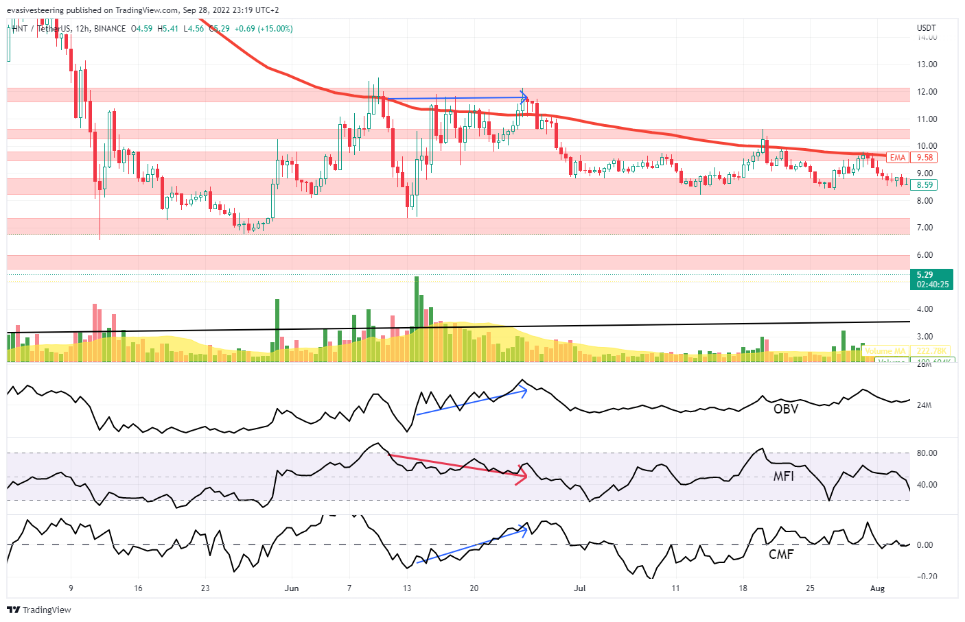
Task: Click the 11.00 price axis label
Action: (927, 119)
